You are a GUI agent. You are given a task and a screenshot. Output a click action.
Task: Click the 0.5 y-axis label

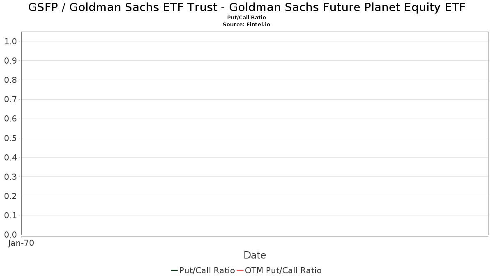click(x=10, y=138)
